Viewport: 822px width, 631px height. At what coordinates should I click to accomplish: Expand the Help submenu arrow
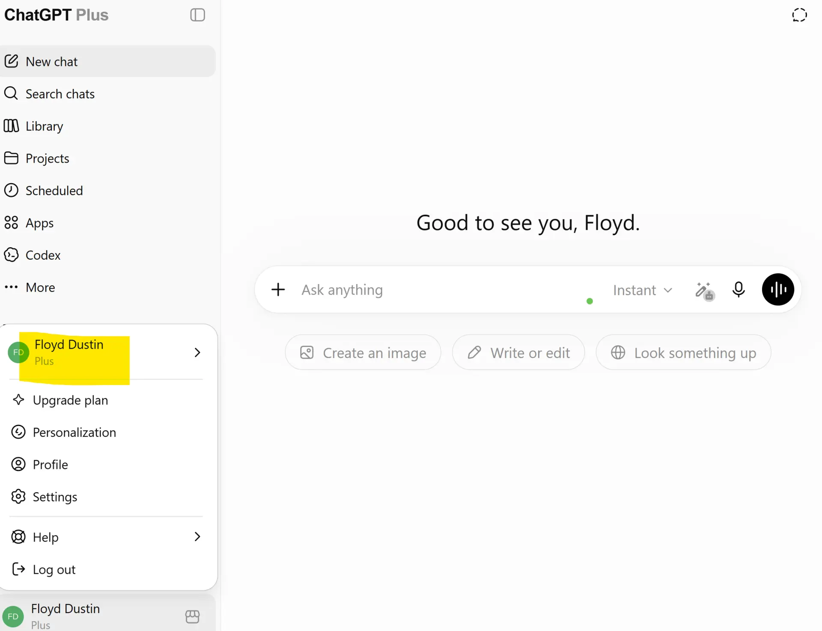197,536
